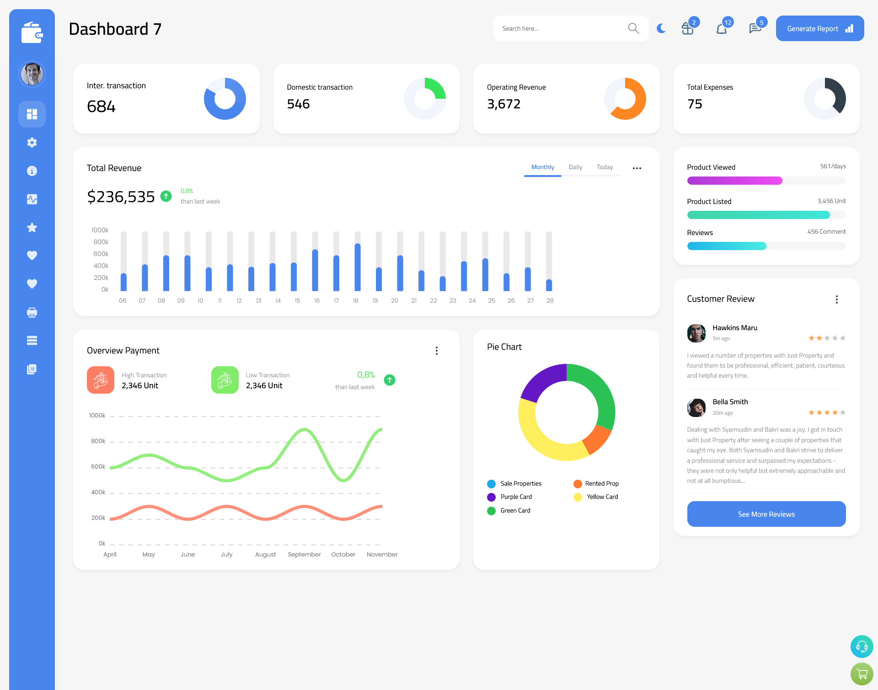The height and width of the screenshot is (690, 878).
Task: Switch to Today revenue view tab
Action: 605,167
